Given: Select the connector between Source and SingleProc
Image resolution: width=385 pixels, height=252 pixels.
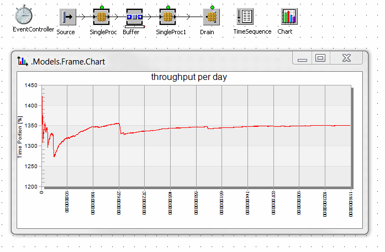Looking at the screenshot, I should pyautogui.click(x=83, y=18).
